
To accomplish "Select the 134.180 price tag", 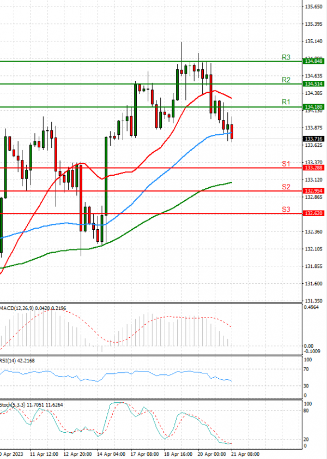I will pos(313,107).
